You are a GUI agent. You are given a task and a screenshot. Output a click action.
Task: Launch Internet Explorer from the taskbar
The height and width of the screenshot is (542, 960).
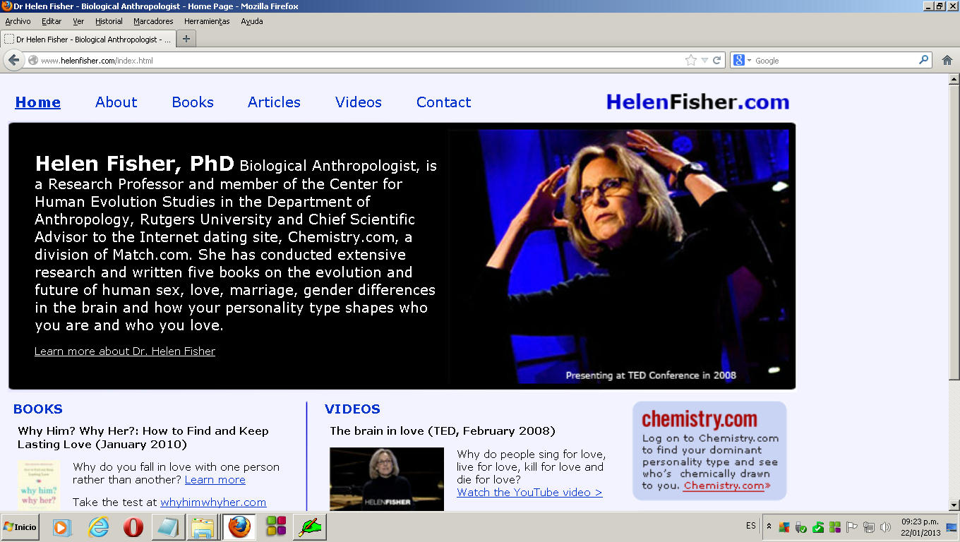(x=98, y=527)
